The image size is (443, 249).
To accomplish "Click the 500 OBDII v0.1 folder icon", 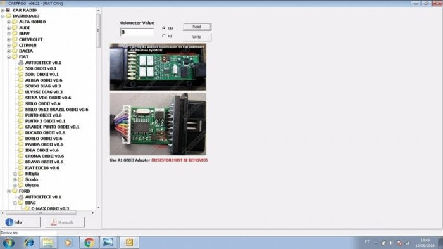I will point(21,68).
